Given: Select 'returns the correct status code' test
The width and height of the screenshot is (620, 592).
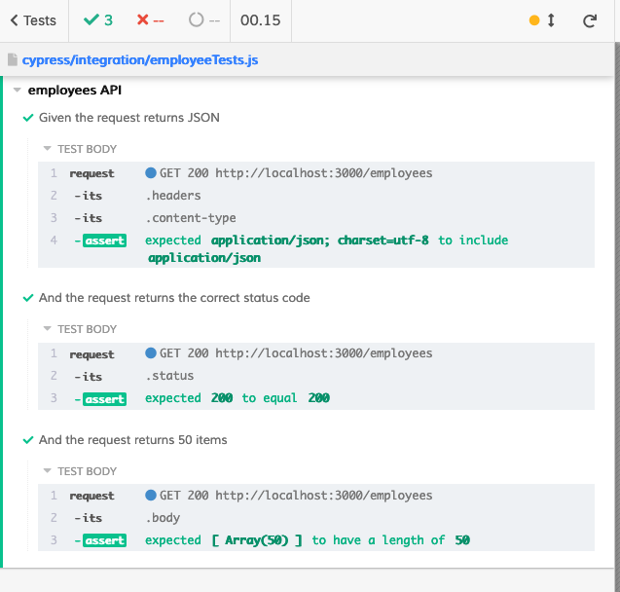Looking at the screenshot, I should [x=174, y=298].
